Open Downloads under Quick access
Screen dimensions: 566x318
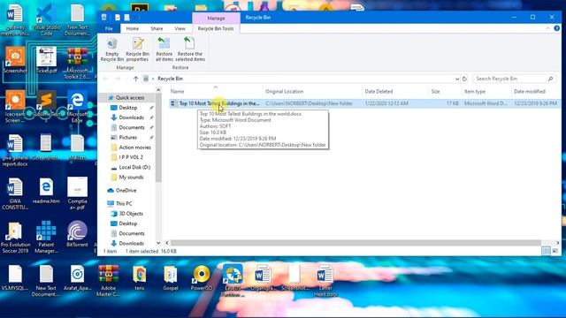pyautogui.click(x=131, y=117)
